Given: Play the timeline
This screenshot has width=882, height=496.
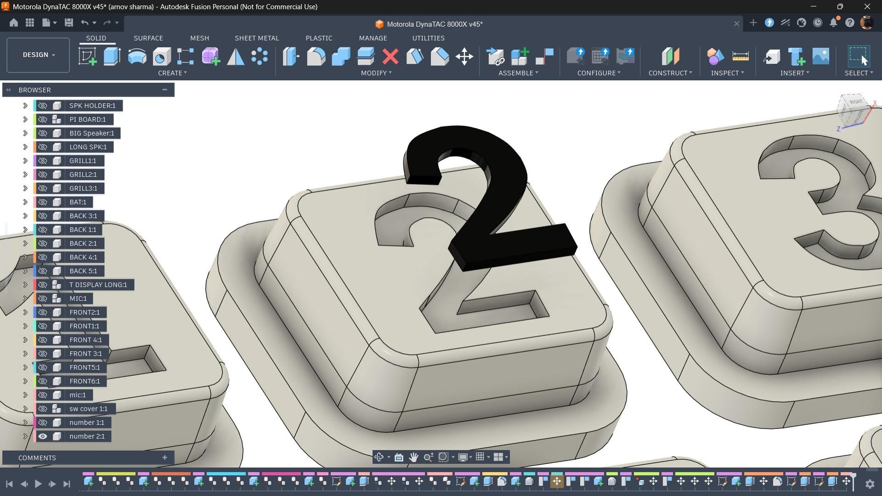Looking at the screenshot, I should (38, 484).
